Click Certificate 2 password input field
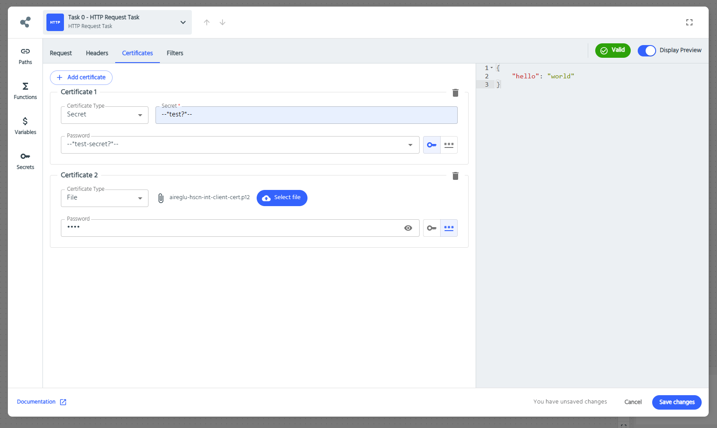 pos(240,228)
